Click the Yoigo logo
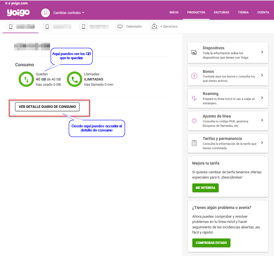 pyautogui.click(x=18, y=13)
